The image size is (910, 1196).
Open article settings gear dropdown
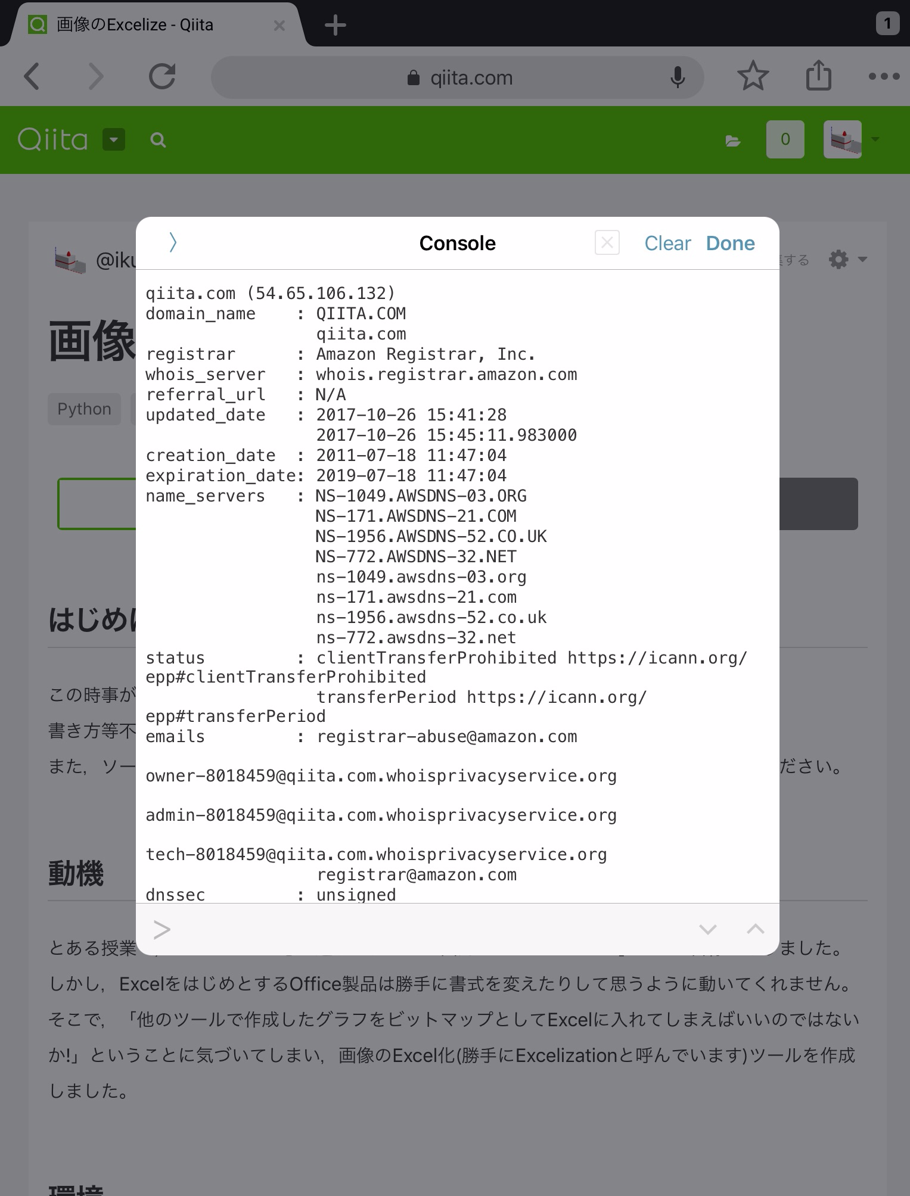(848, 260)
